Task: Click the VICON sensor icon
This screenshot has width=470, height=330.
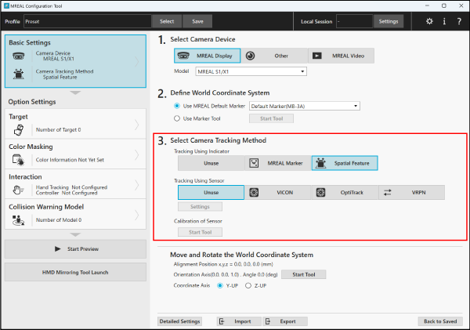Action: [x=254, y=192]
